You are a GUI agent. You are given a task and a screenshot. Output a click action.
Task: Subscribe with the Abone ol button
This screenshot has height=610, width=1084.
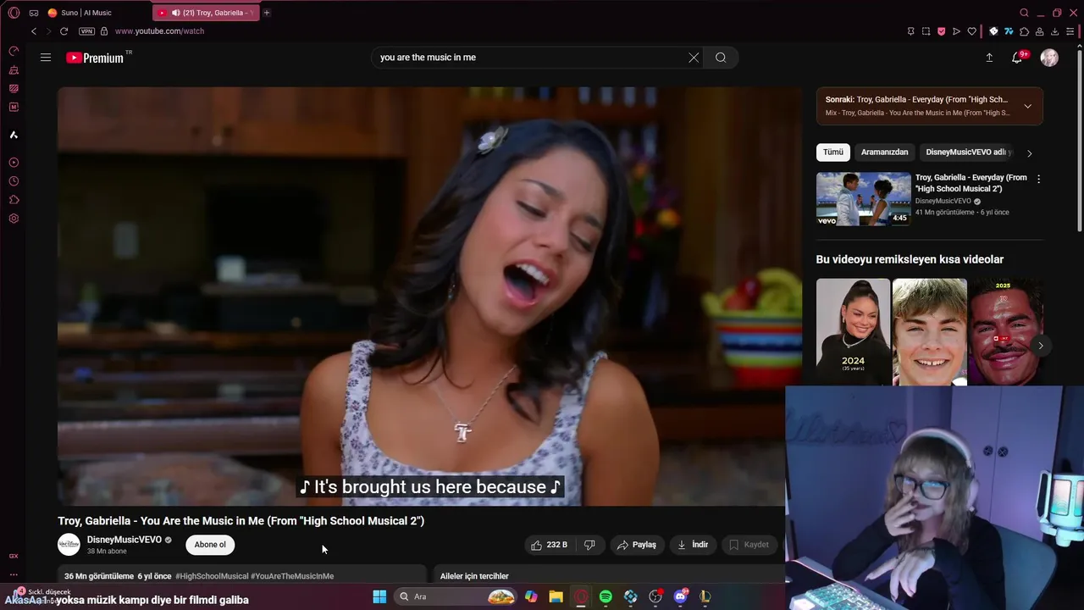(210, 545)
